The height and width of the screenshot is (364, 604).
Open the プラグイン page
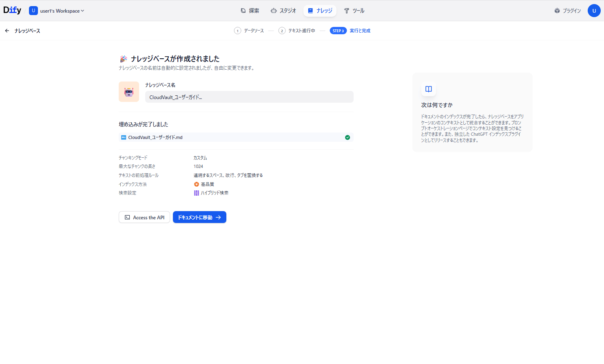567,11
